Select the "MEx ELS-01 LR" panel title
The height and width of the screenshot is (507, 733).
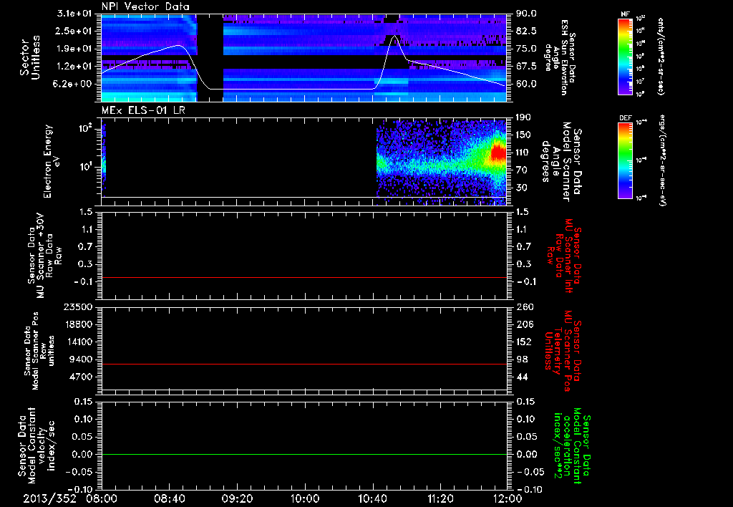(x=142, y=110)
